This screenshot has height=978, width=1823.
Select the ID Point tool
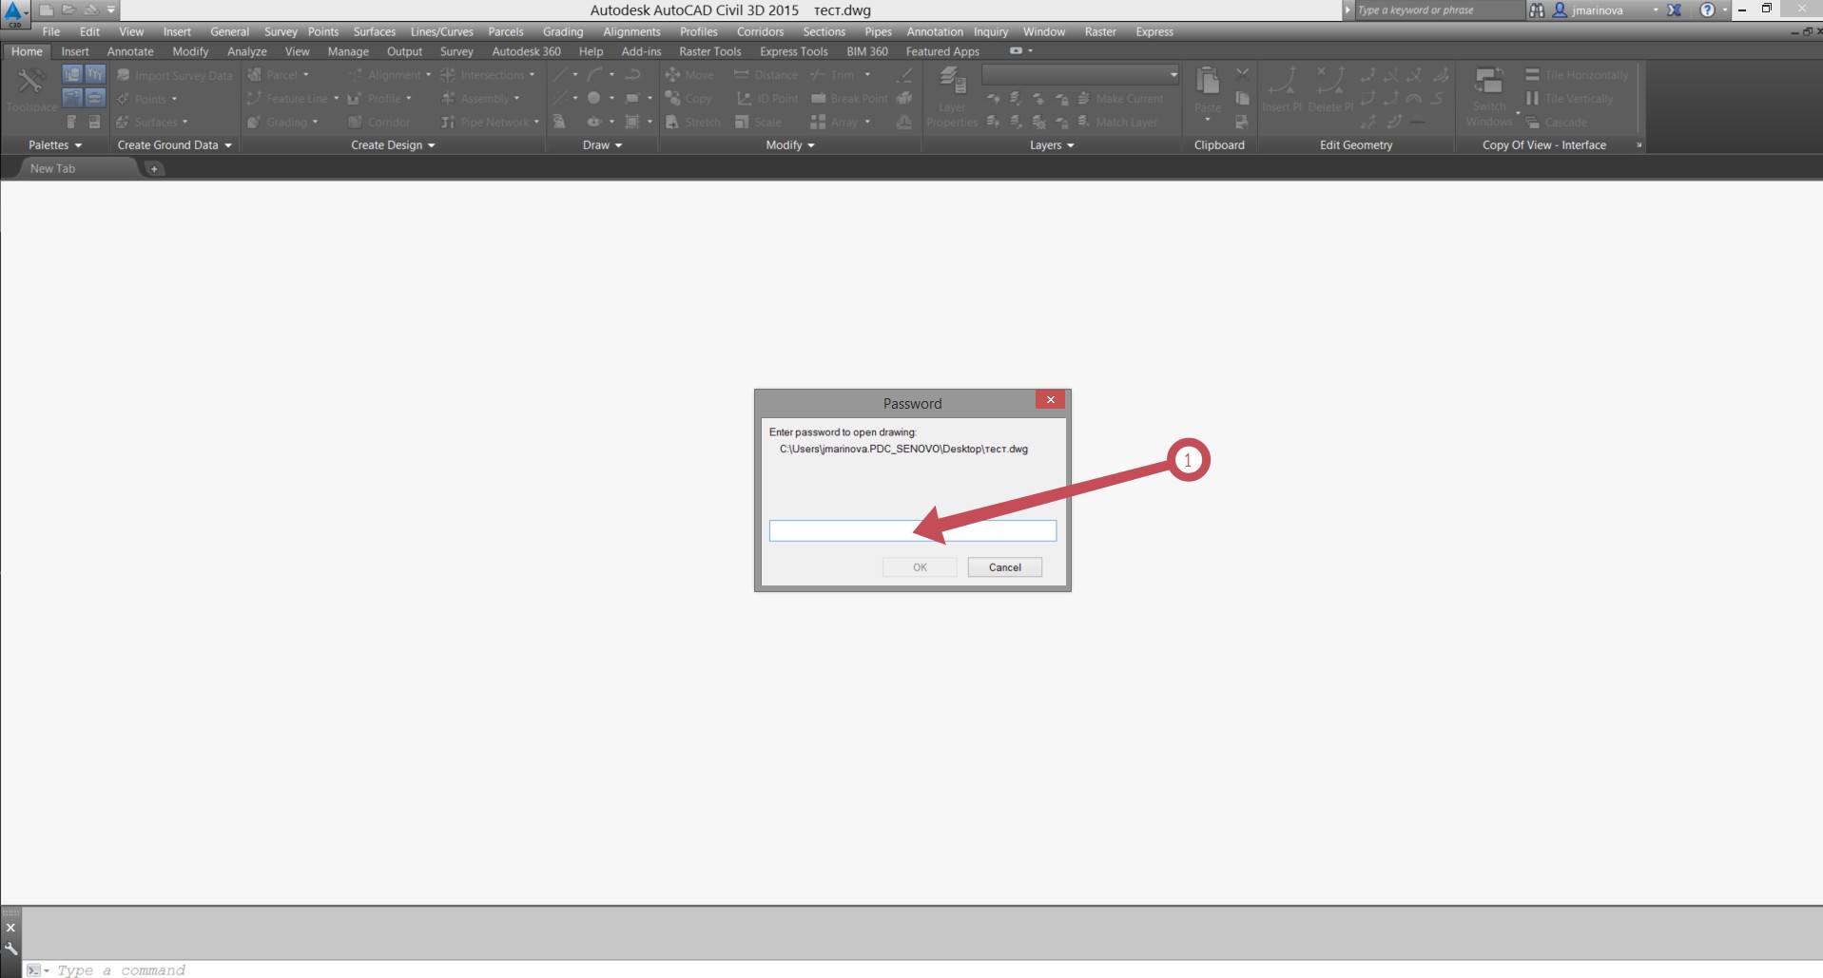coord(767,98)
